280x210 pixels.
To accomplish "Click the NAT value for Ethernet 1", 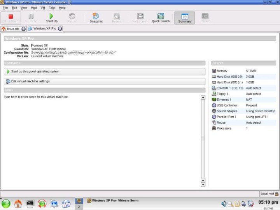I will 249,100.
